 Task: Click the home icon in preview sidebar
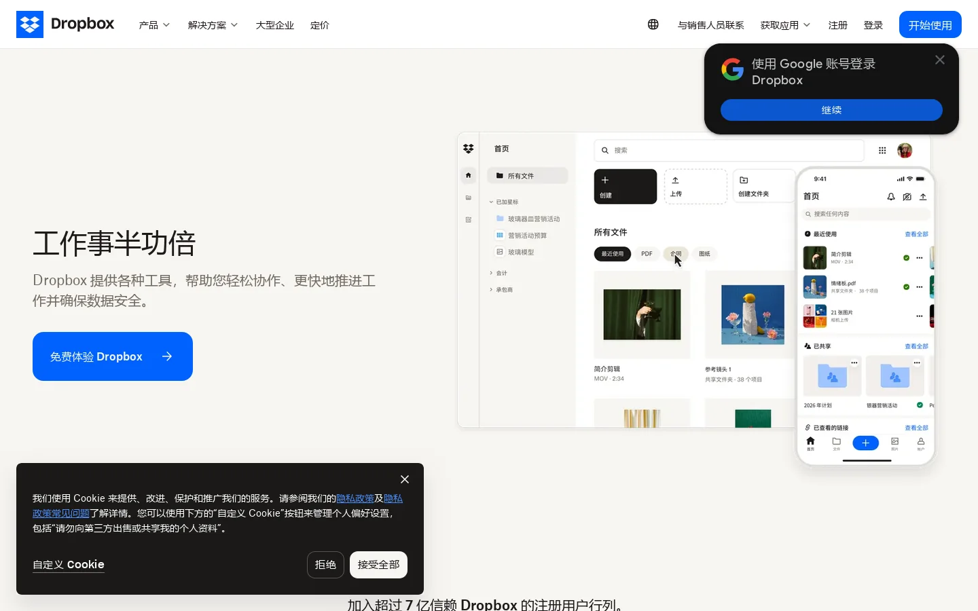[x=468, y=175]
